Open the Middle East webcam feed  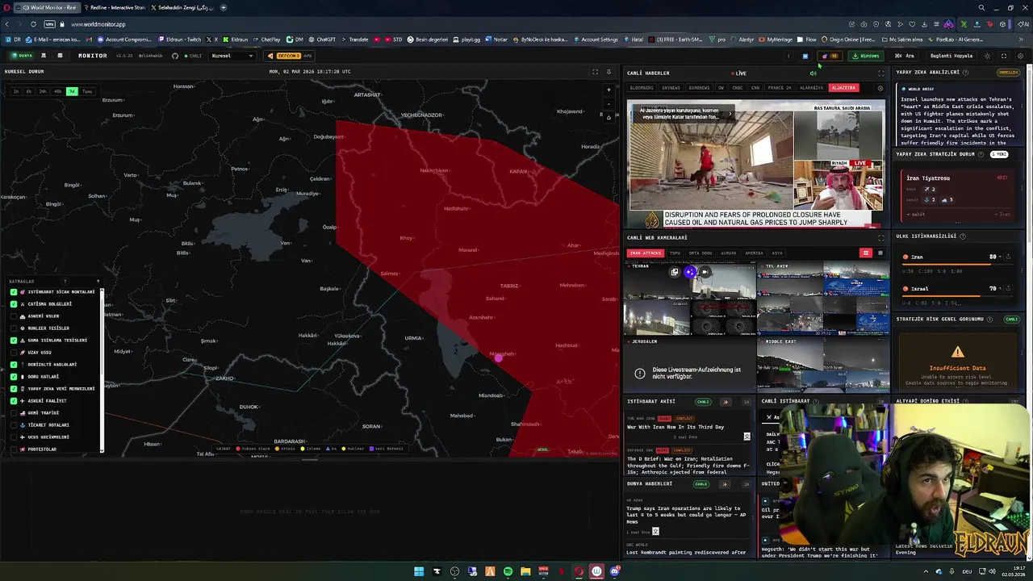[x=822, y=363]
